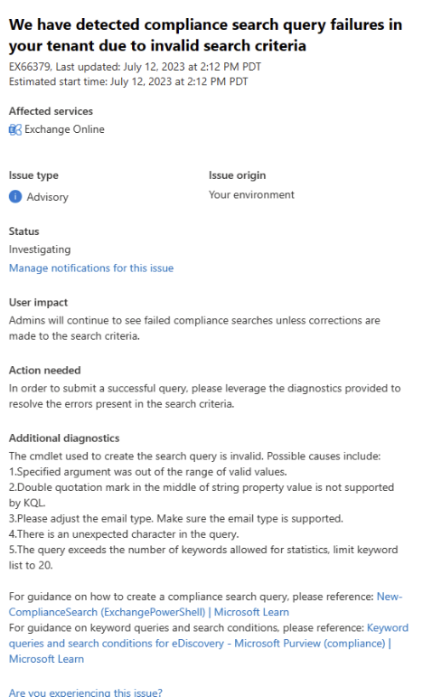Click the User impact heading
Screen dimensions: 432x697
click(38, 302)
